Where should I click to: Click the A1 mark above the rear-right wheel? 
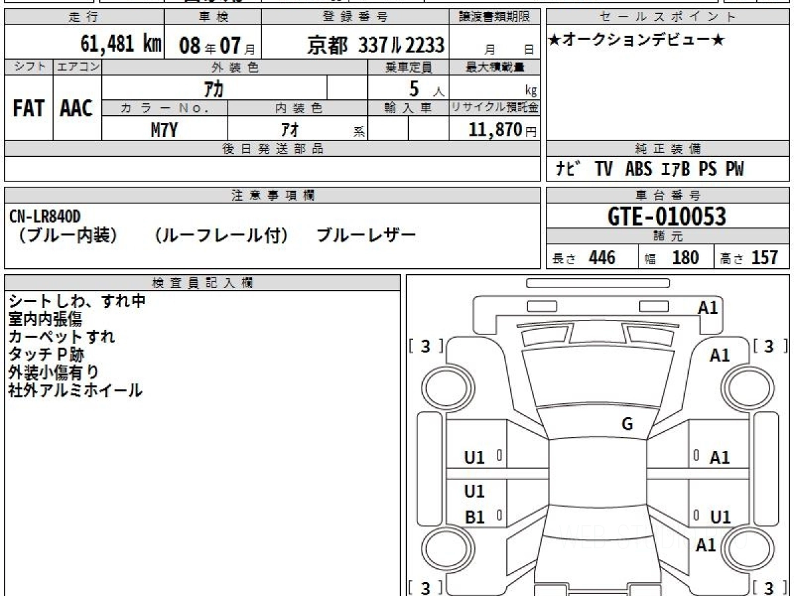click(706, 545)
